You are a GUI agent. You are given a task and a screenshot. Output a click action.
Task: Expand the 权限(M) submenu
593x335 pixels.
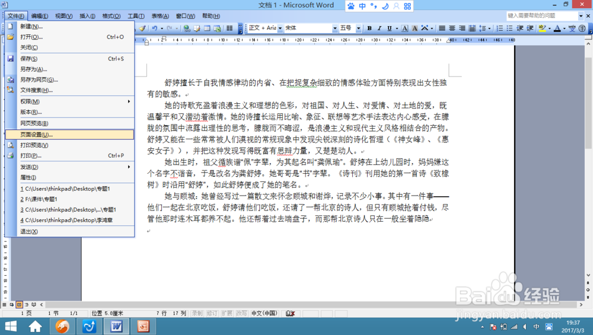tap(69, 101)
